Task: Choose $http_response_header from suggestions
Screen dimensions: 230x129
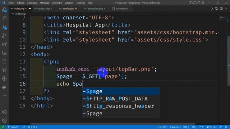Action: coord(121,106)
